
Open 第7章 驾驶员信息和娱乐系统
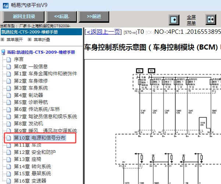coord(45,116)
